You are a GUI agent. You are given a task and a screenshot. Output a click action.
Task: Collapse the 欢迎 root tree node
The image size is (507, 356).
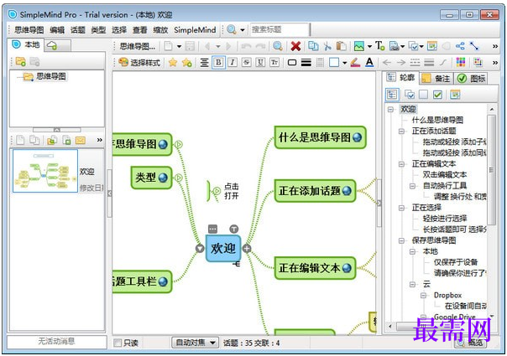coord(390,109)
